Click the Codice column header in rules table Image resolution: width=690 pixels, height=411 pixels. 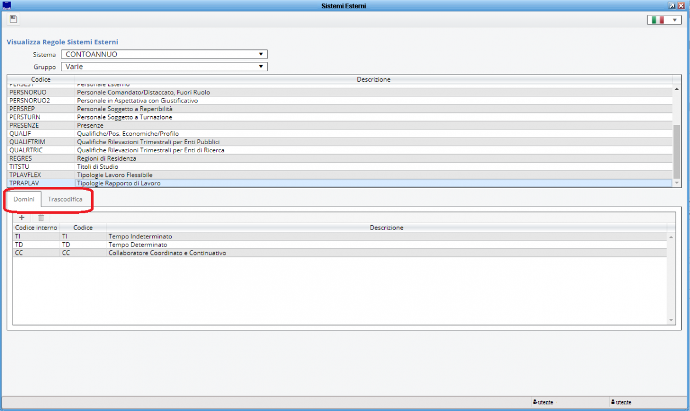click(41, 79)
